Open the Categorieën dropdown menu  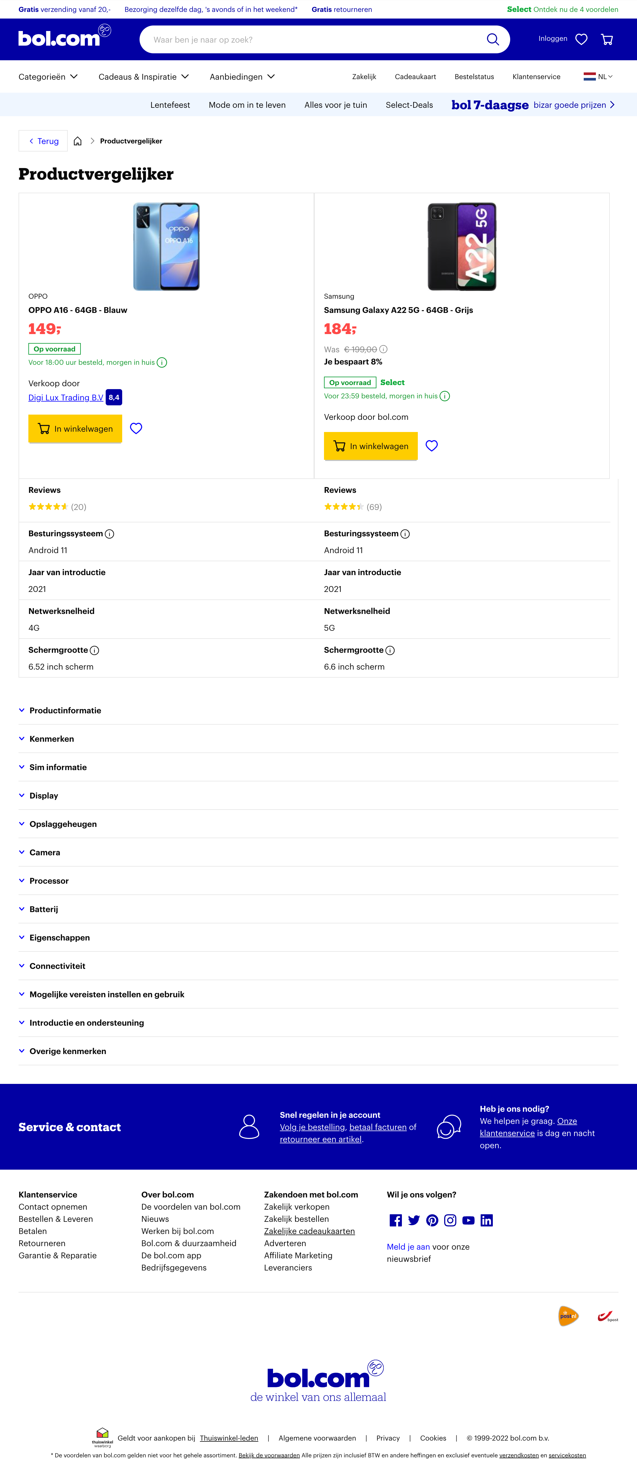(48, 76)
